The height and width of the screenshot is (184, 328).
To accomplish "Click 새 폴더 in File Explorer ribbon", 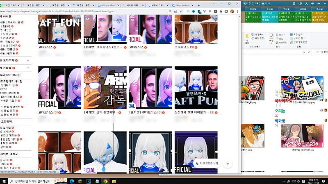I will pyautogui.click(x=247, y=39).
